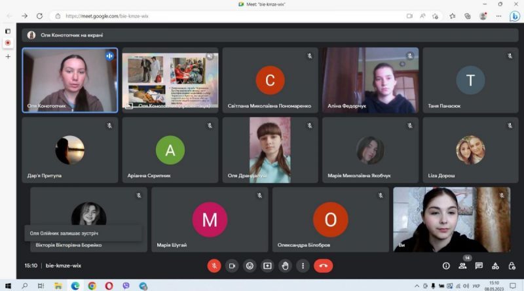Select Оля Конотопчик presentation tile
Viewport: 524px width, 291px height.
pyautogui.click(x=170, y=80)
